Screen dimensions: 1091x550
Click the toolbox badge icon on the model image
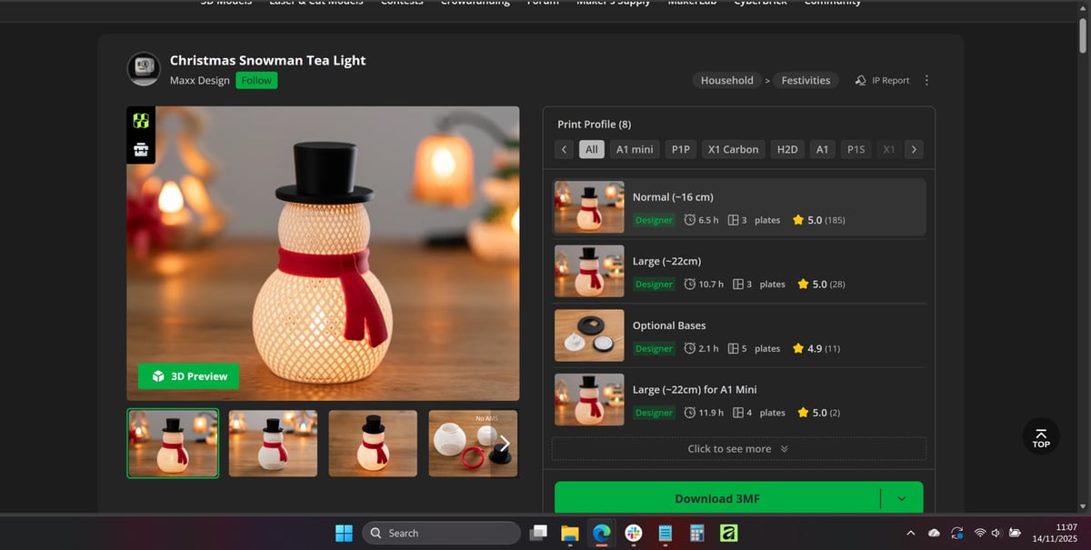(x=141, y=150)
